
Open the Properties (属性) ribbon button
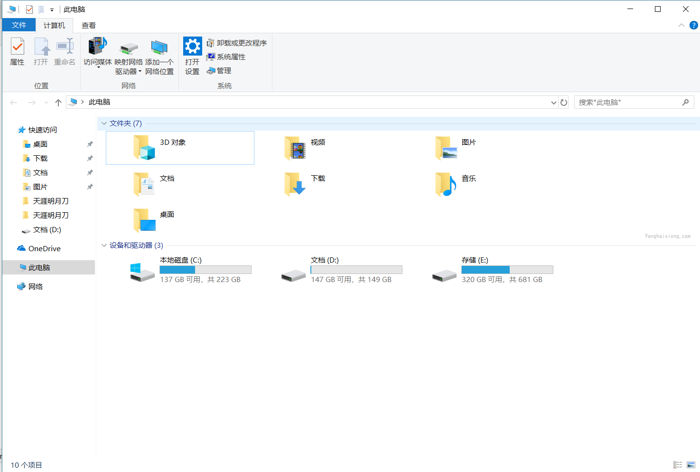click(18, 52)
